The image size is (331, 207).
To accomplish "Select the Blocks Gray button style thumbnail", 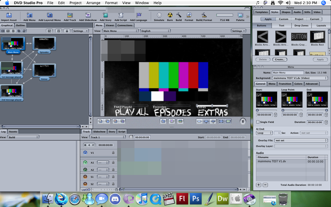I will 299,36.
